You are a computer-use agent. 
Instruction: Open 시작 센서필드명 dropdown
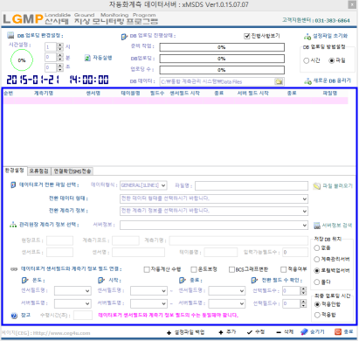point(148,291)
